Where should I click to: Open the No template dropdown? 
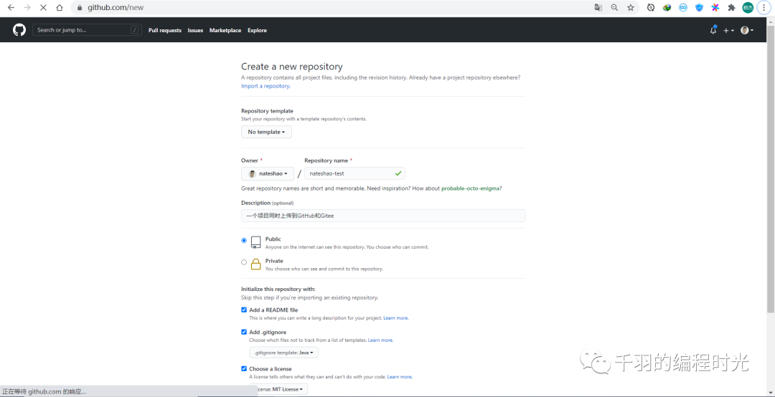click(x=266, y=132)
